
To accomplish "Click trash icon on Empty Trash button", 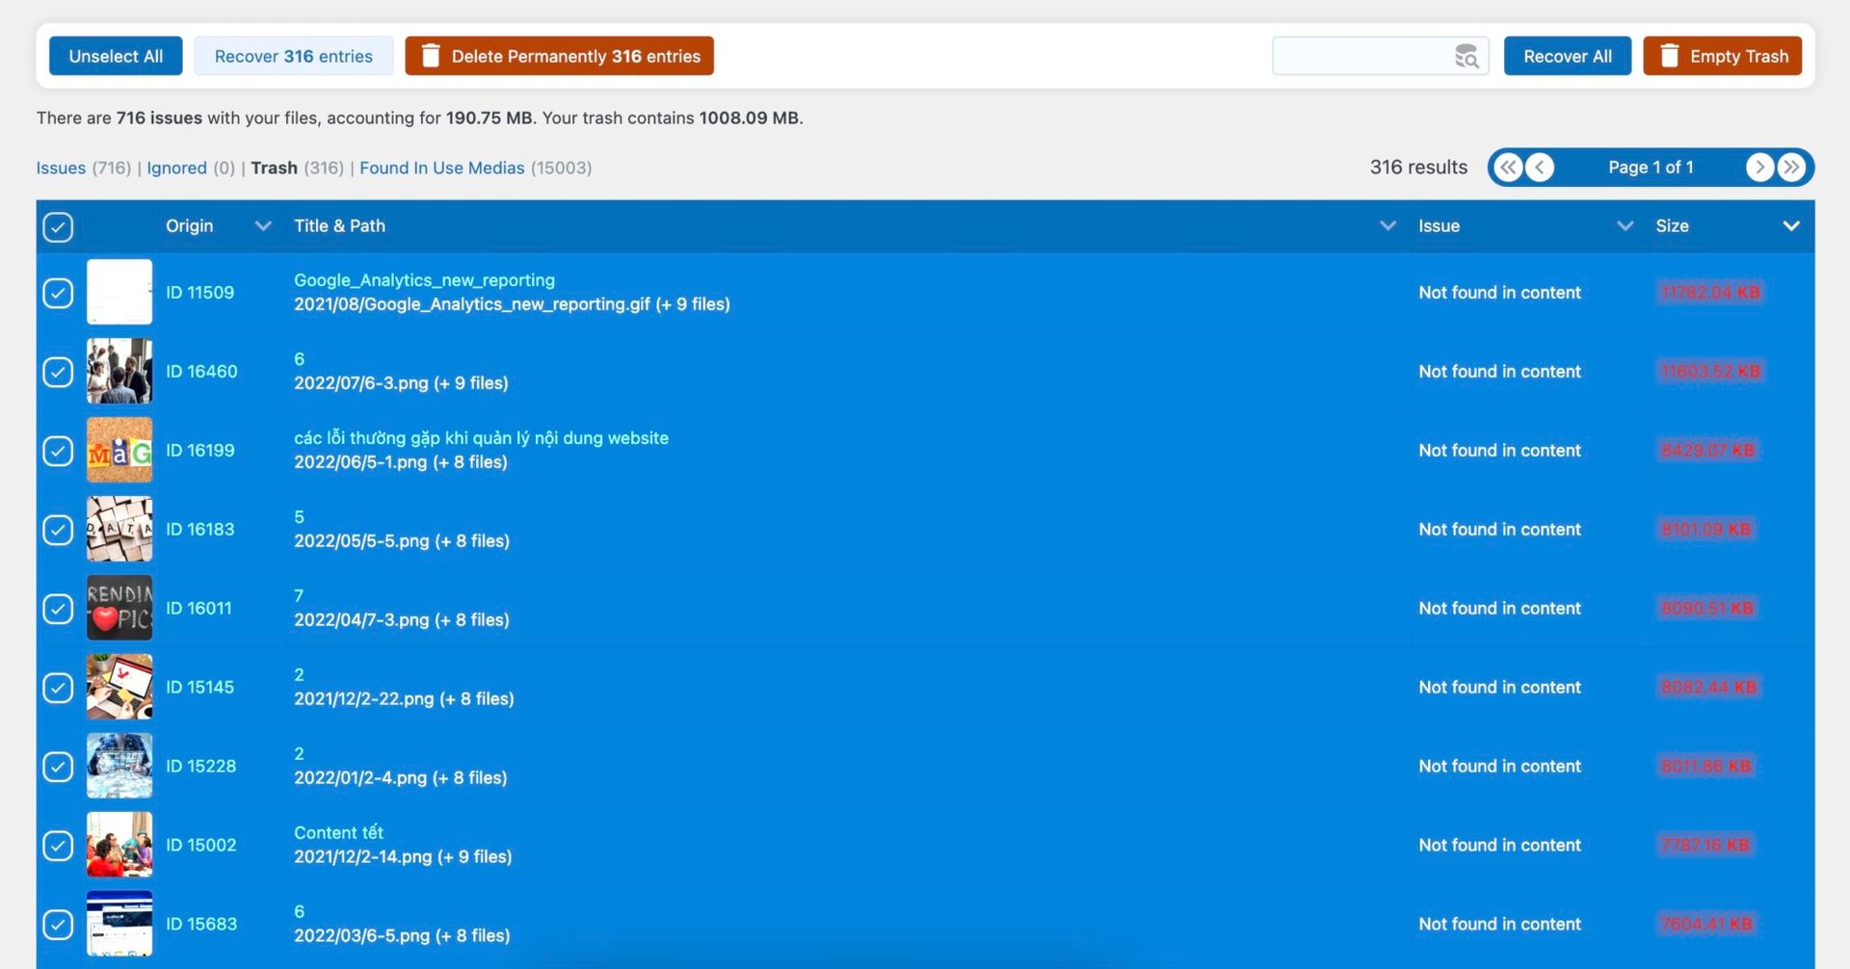I will (x=1669, y=56).
